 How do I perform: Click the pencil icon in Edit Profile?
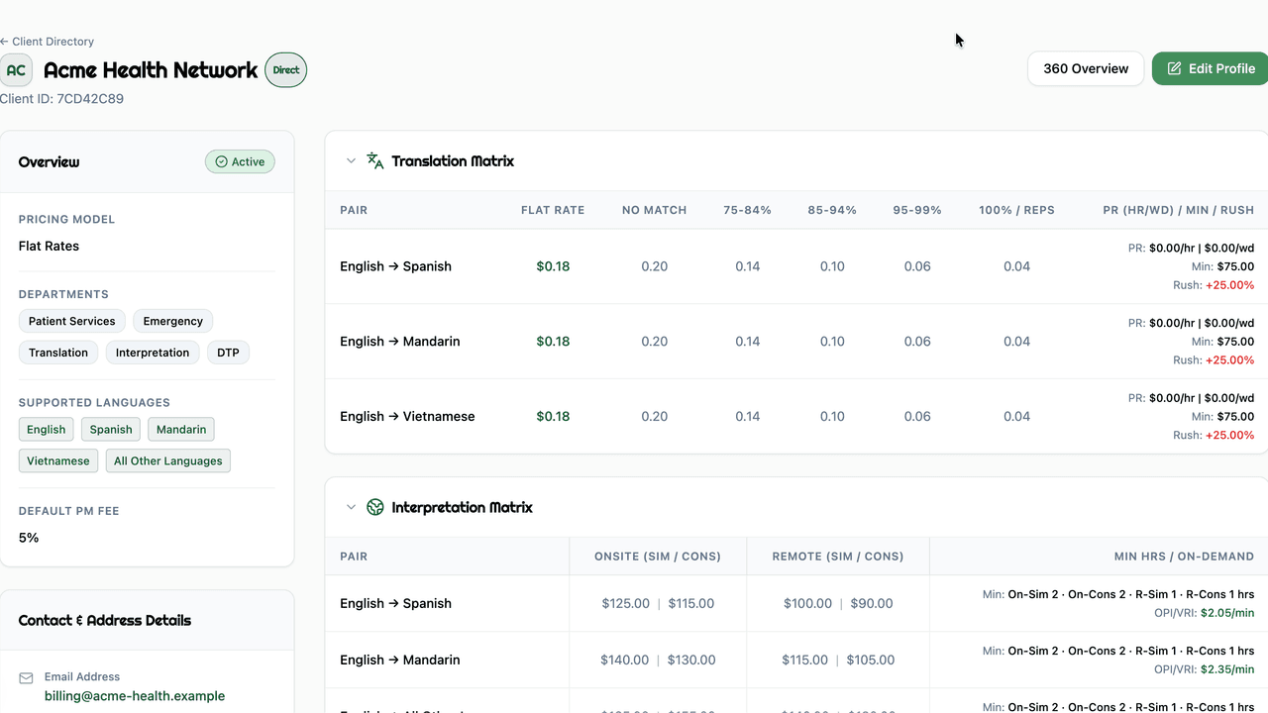(1175, 68)
